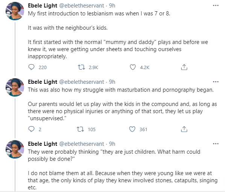Image resolution: width=225 pixels, height=192 pixels.
Task: Like the tweet with 361 likes
Action: point(132,129)
